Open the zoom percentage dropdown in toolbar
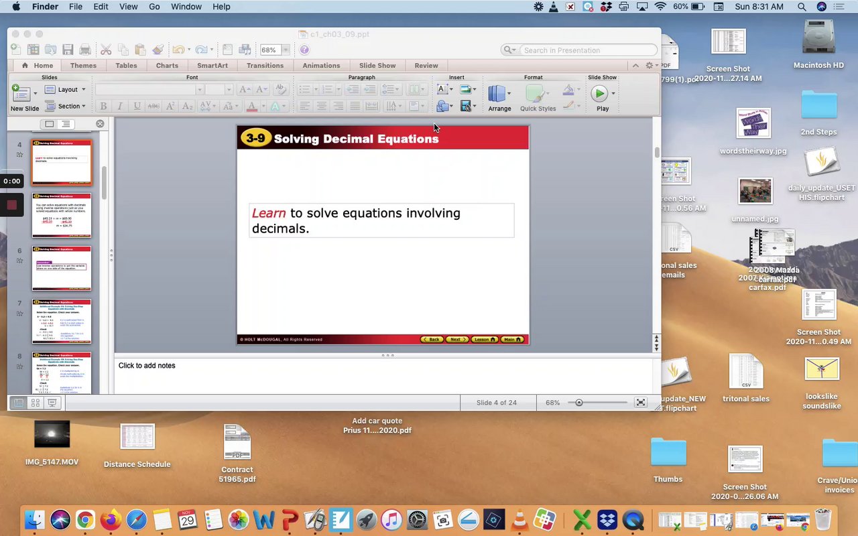The width and height of the screenshot is (858, 536). tap(286, 50)
